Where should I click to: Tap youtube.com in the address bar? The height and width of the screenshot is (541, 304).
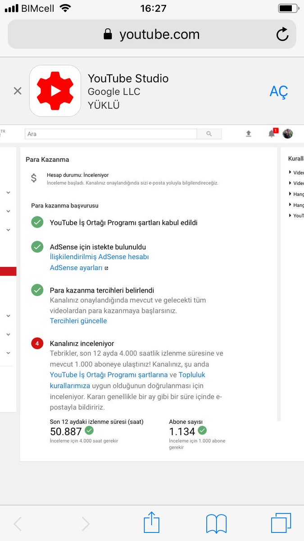click(159, 35)
